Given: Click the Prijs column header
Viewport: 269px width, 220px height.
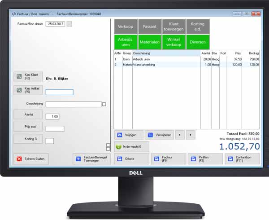Looking at the screenshot, I should tap(234, 53).
